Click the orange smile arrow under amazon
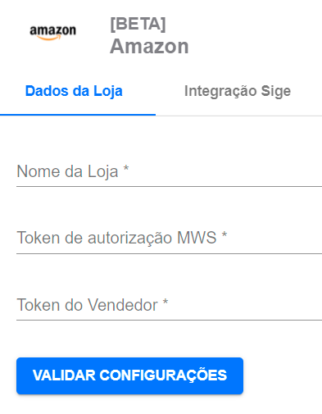 (x=49, y=38)
